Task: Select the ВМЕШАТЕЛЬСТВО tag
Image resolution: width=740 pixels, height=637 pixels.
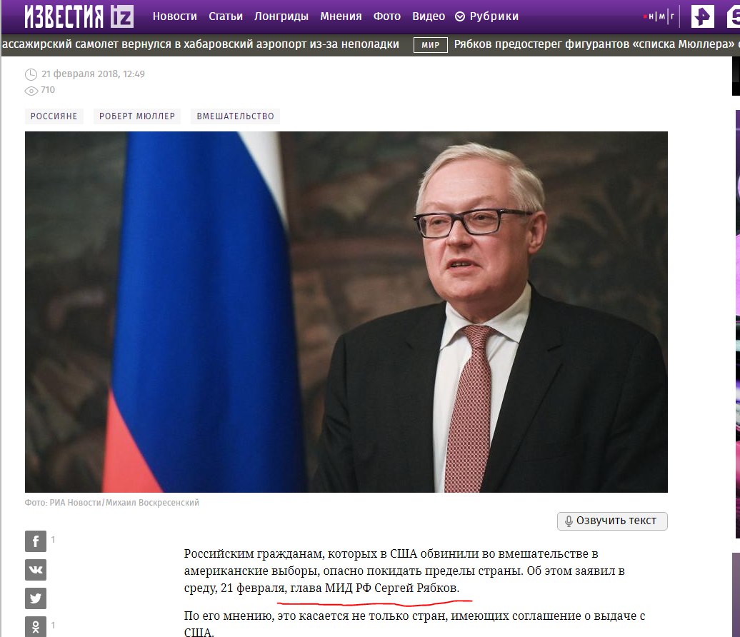Action: coord(235,116)
